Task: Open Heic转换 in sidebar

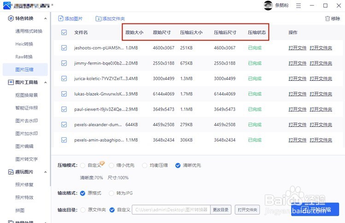Action: 24,44
